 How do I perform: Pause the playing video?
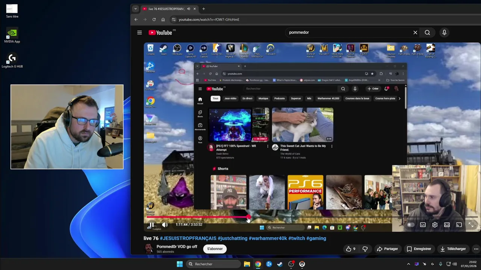click(x=152, y=225)
